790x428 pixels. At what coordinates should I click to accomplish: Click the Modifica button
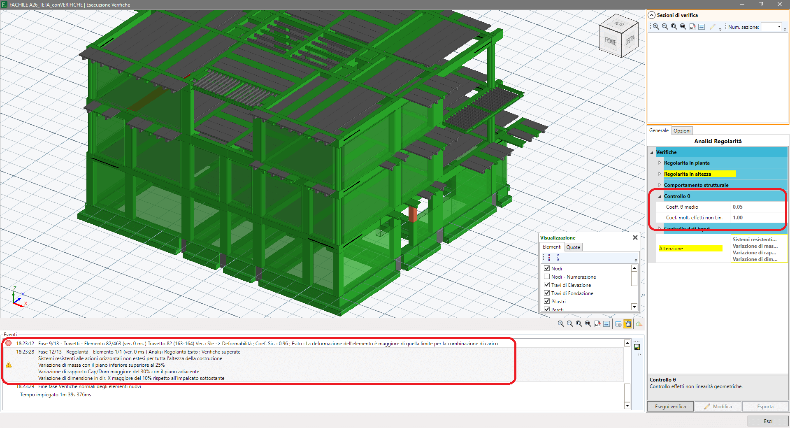718,407
